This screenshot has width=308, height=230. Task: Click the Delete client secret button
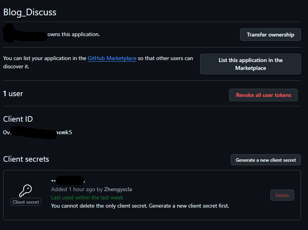282,195
